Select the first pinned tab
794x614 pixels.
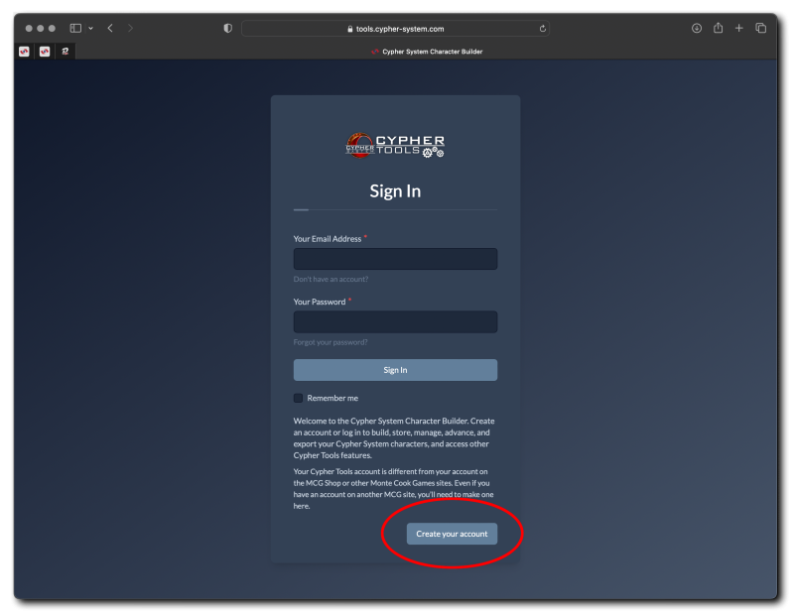pos(24,52)
